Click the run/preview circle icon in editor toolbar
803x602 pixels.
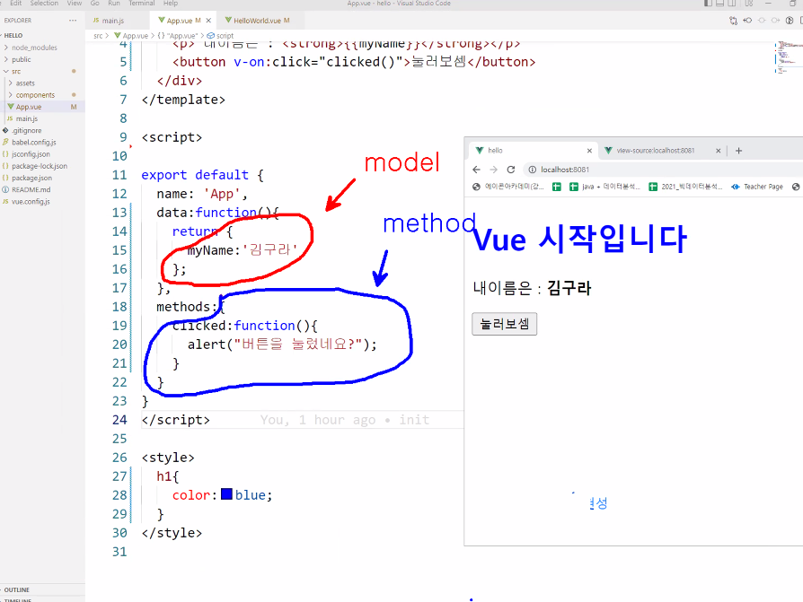790,21
